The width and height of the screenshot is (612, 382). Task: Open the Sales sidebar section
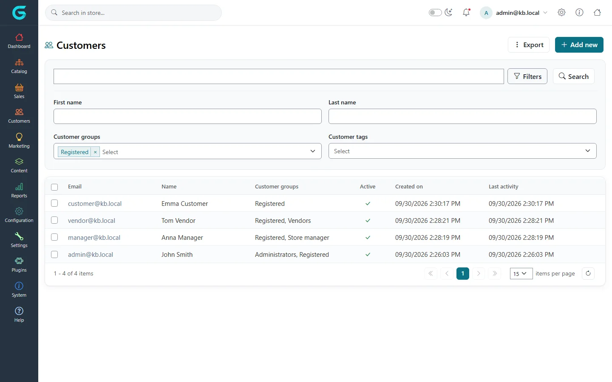click(x=19, y=91)
